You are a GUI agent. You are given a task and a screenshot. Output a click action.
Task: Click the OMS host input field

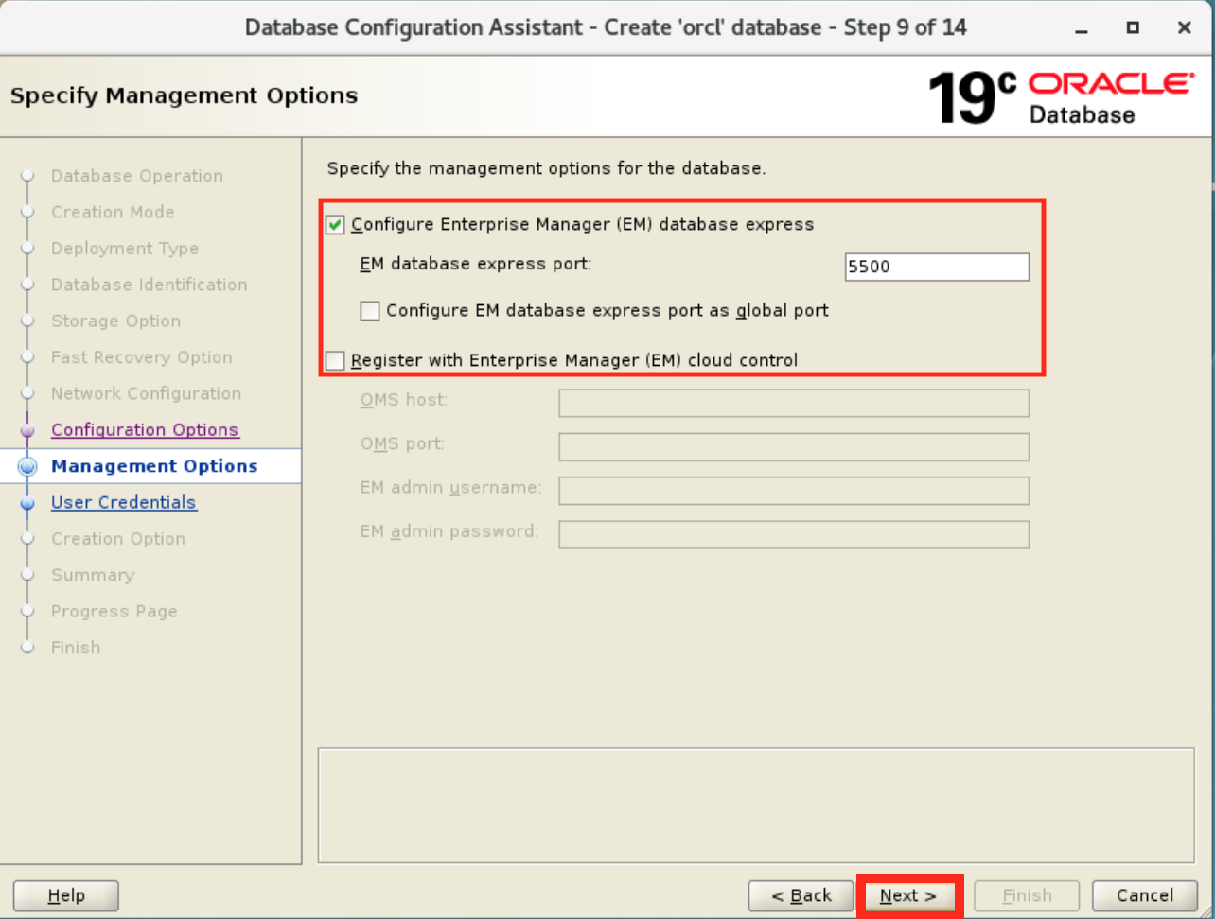(x=794, y=403)
